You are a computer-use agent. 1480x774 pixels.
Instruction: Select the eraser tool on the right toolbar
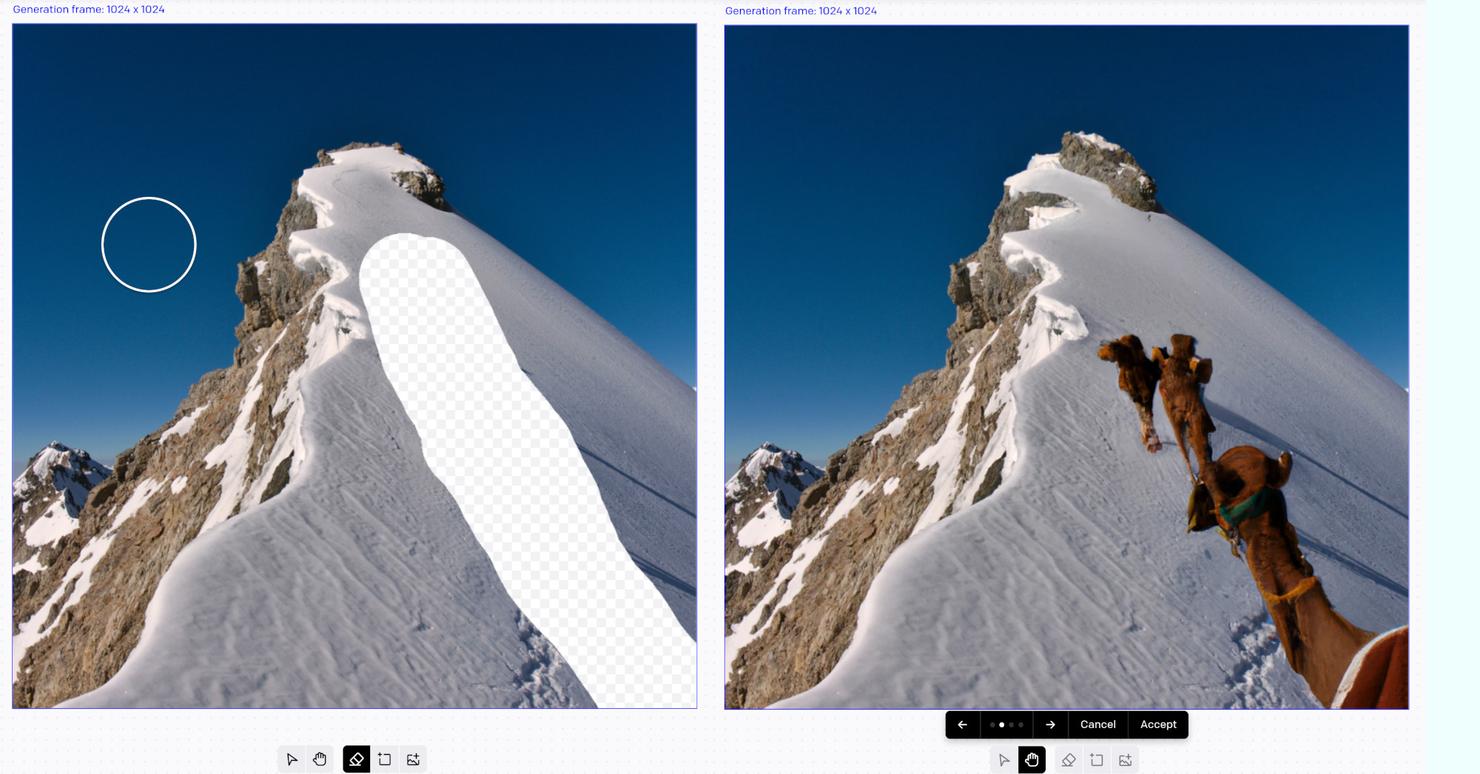pos(1068,759)
